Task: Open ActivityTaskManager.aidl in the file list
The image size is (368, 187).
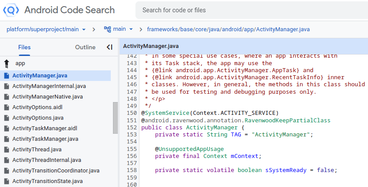Action: click(x=45, y=128)
